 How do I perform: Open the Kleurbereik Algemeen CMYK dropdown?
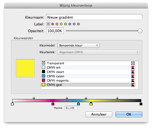99,52
